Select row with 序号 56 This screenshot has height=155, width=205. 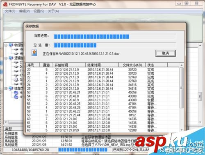coord(102,104)
